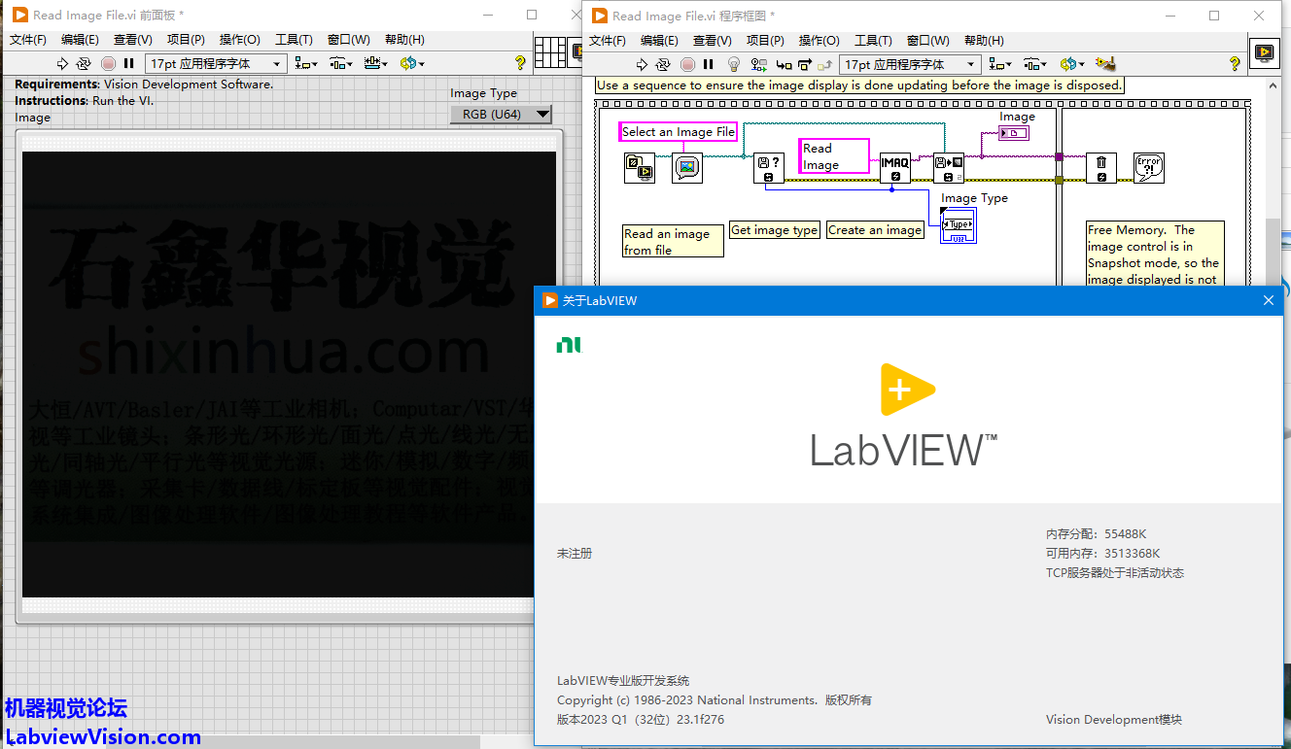The width and height of the screenshot is (1291, 749).
Task: Click the yellow context help question mark in front panel
Action: 520,63
